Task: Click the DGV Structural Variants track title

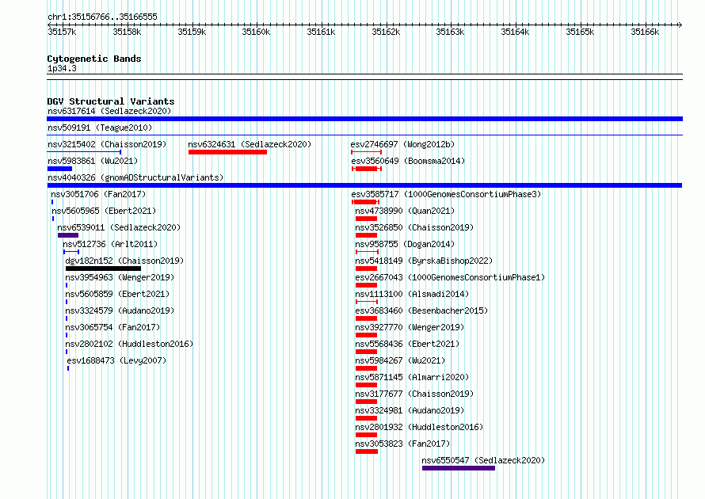Action: tap(111, 101)
